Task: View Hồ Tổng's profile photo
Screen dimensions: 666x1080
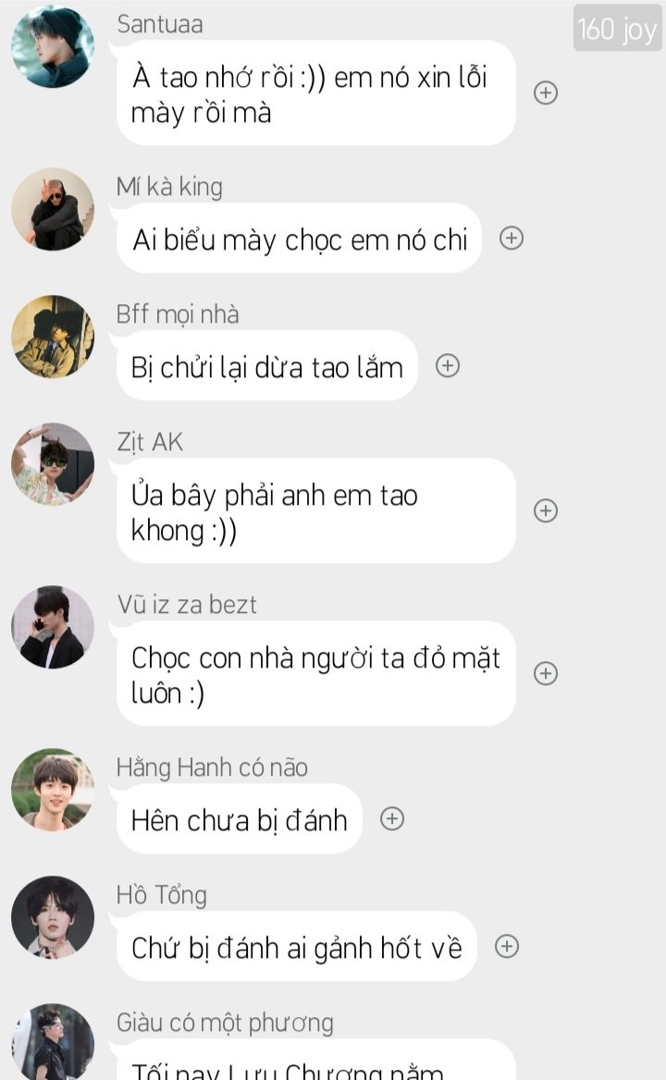Action: (x=53, y=917)
